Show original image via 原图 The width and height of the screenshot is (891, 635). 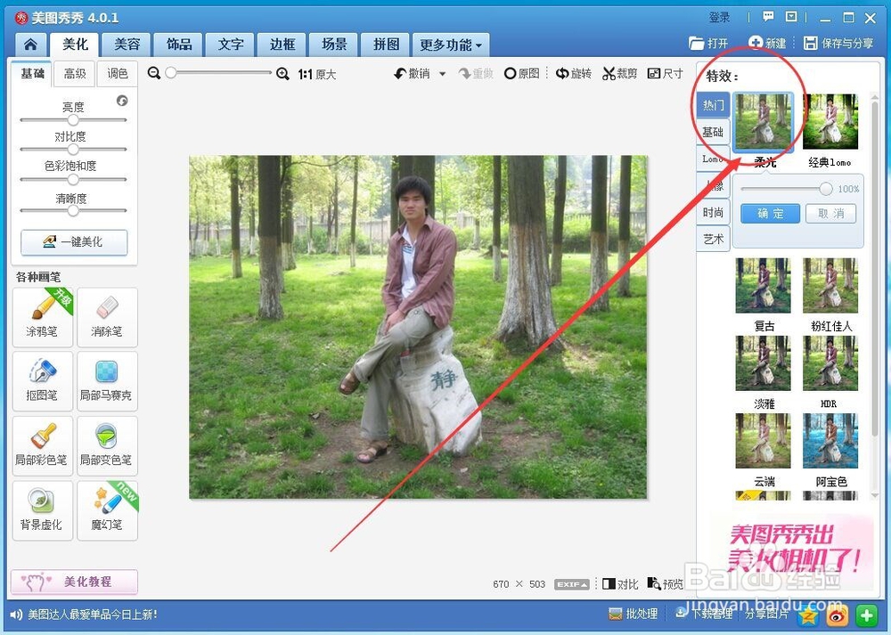[x=521, y=73]
